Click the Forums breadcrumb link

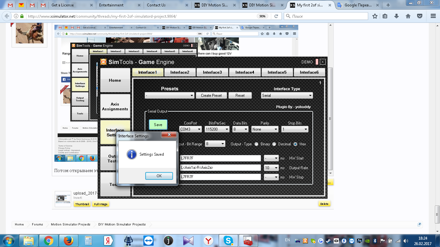37,224
